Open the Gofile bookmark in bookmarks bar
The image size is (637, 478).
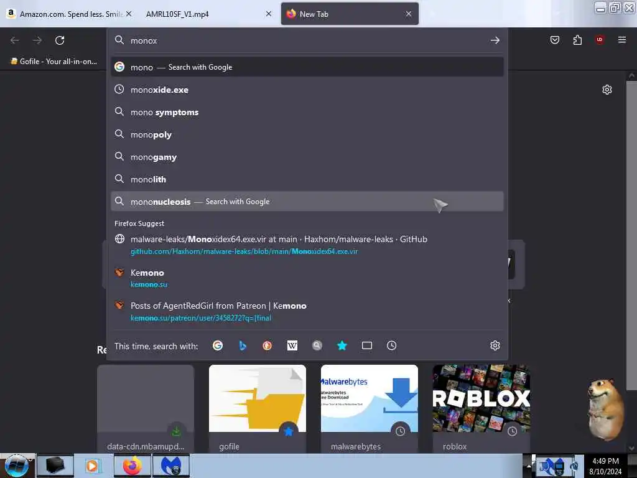(x=53, y=62)
